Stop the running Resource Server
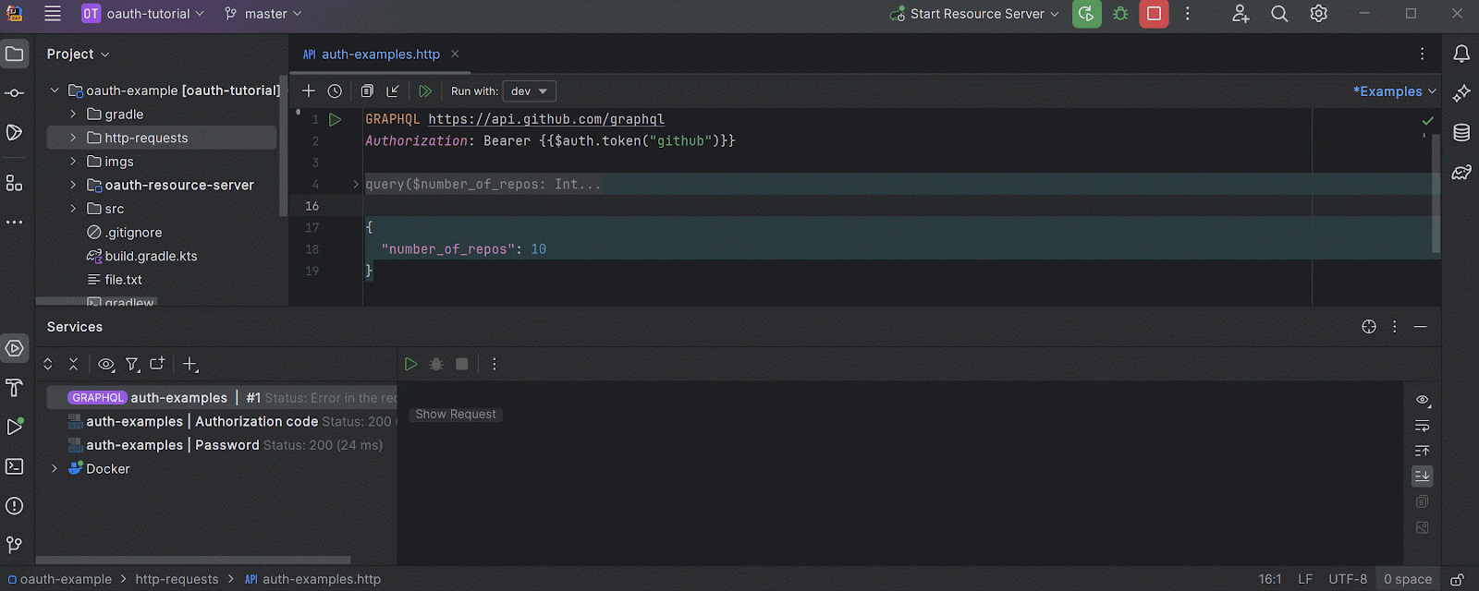Image resolution: width=1479 pixels, height=591 pixels. [x=1154, y=14]
